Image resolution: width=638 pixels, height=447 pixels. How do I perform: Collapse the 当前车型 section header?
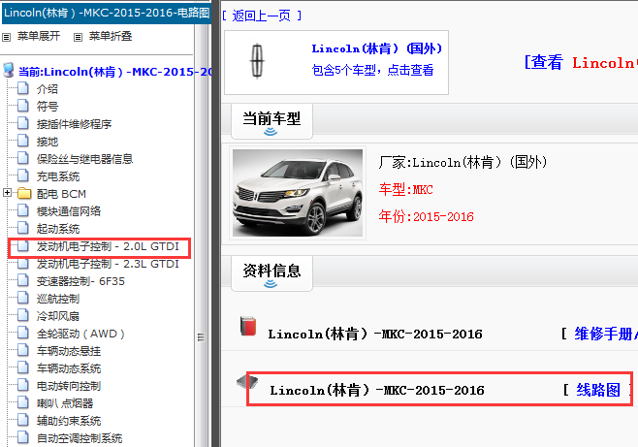pos(271,121)
